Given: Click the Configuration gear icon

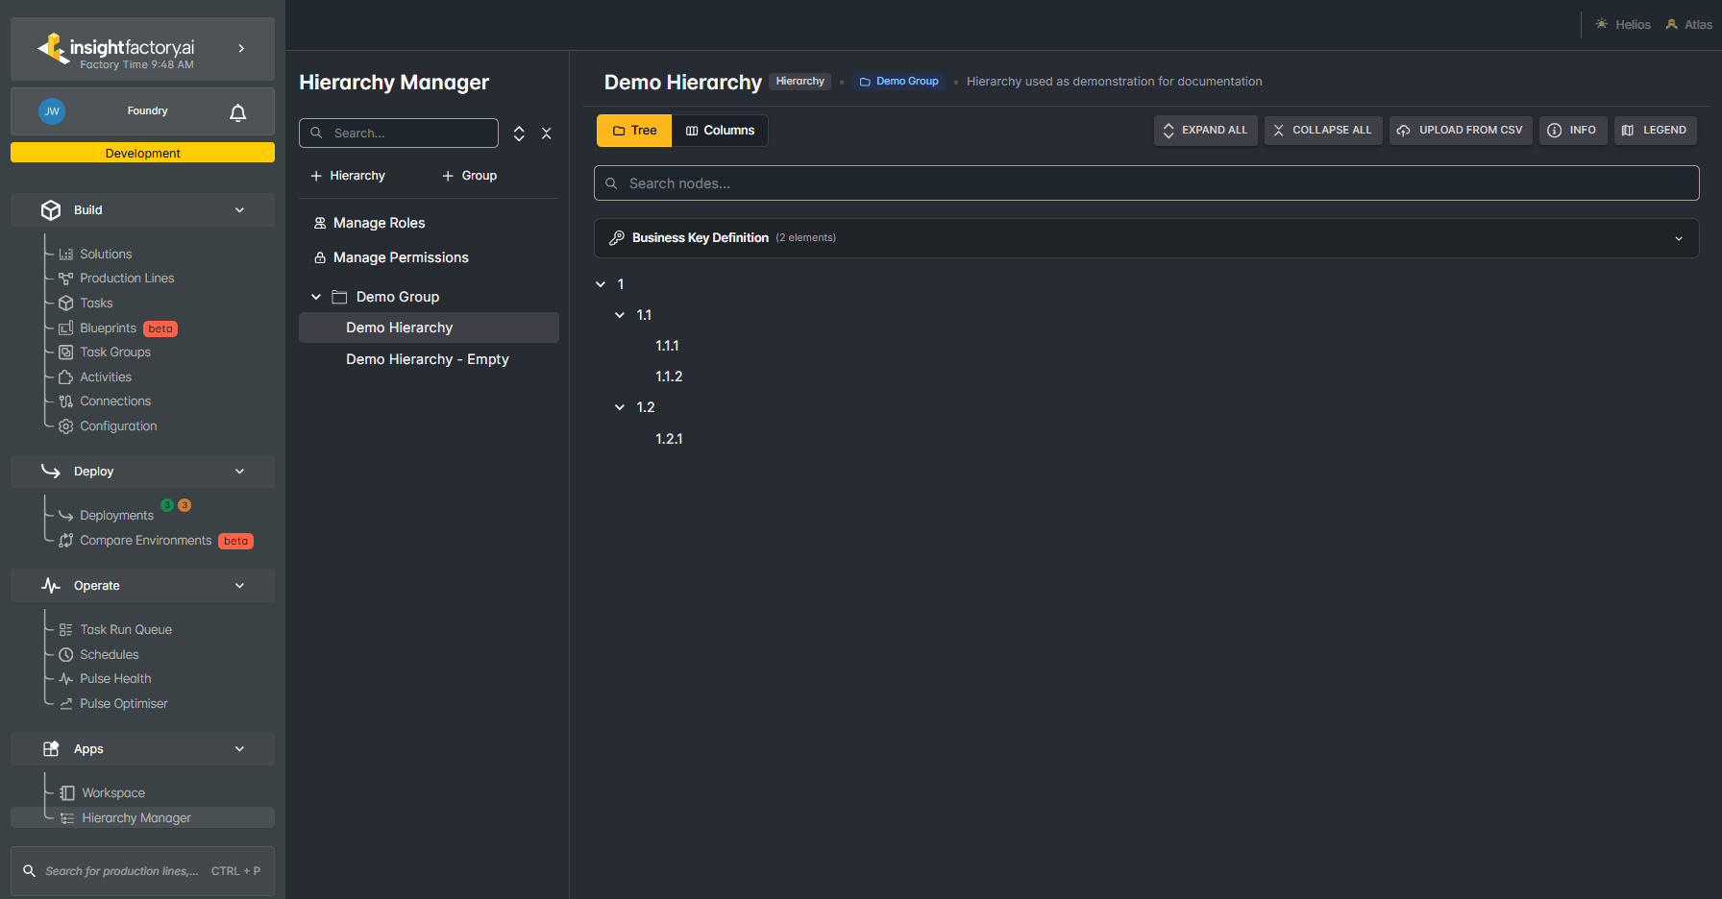Looking at the screenshot, I should (65, 426).
